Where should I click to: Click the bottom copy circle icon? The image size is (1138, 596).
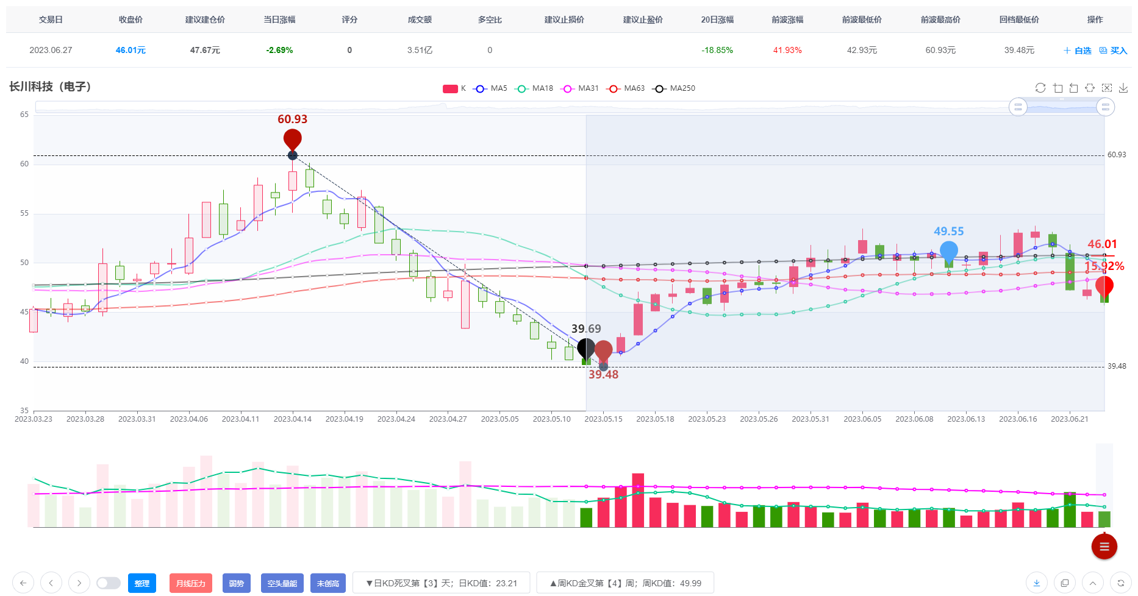(x=1065, y=583)
